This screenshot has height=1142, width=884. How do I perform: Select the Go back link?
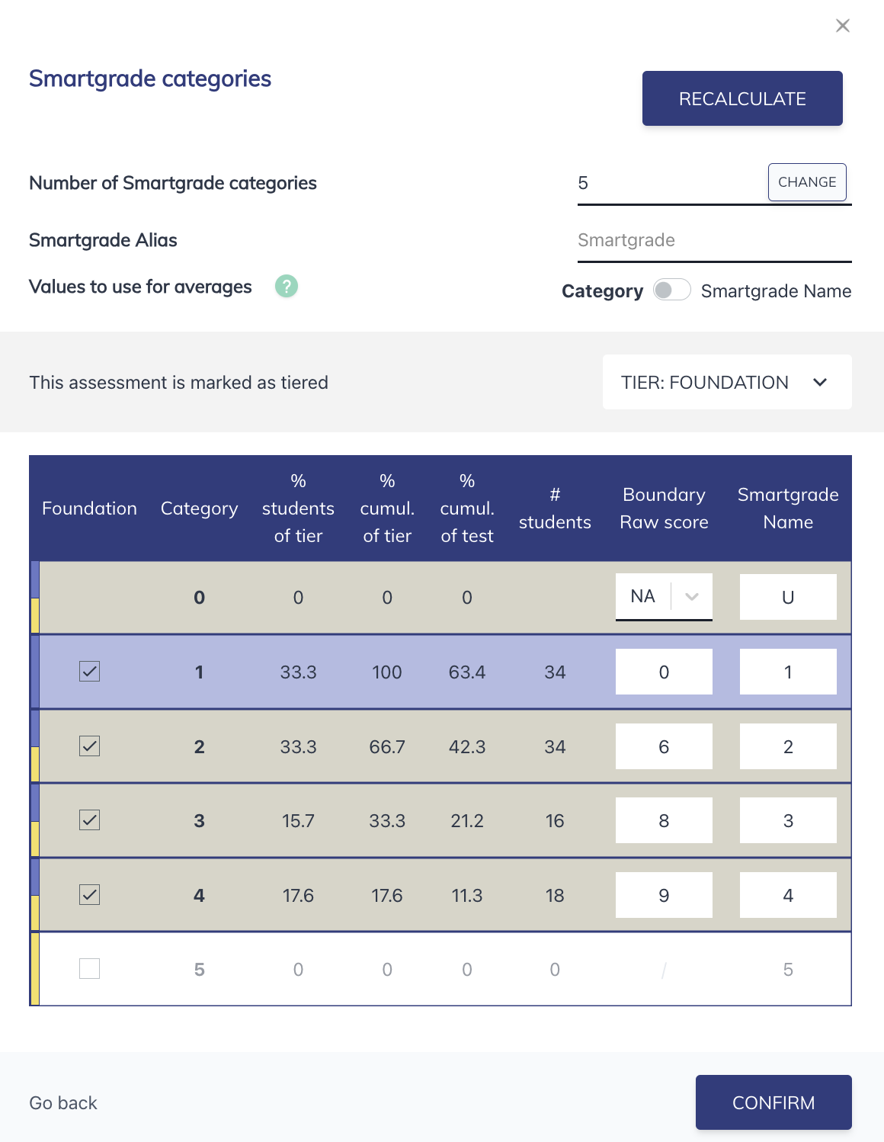coord(62,1102)
